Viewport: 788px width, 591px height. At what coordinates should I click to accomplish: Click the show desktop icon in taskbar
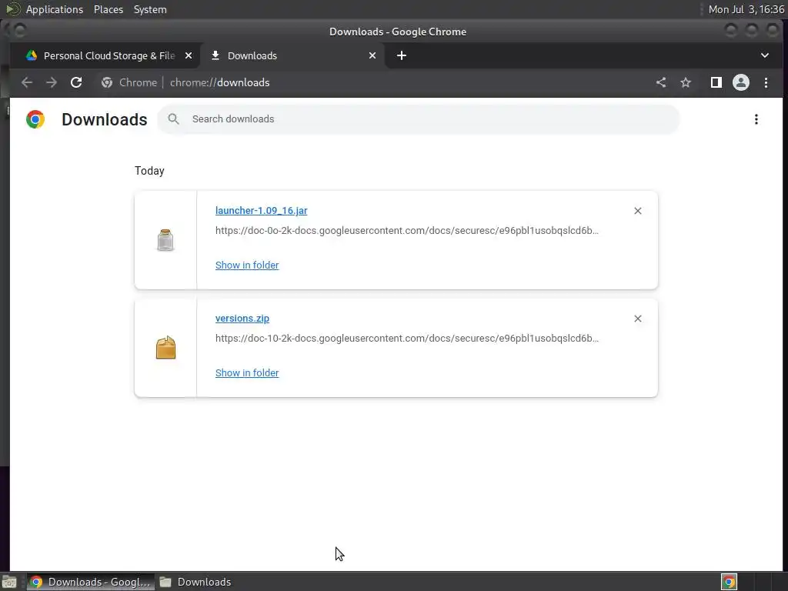point(9,582)
